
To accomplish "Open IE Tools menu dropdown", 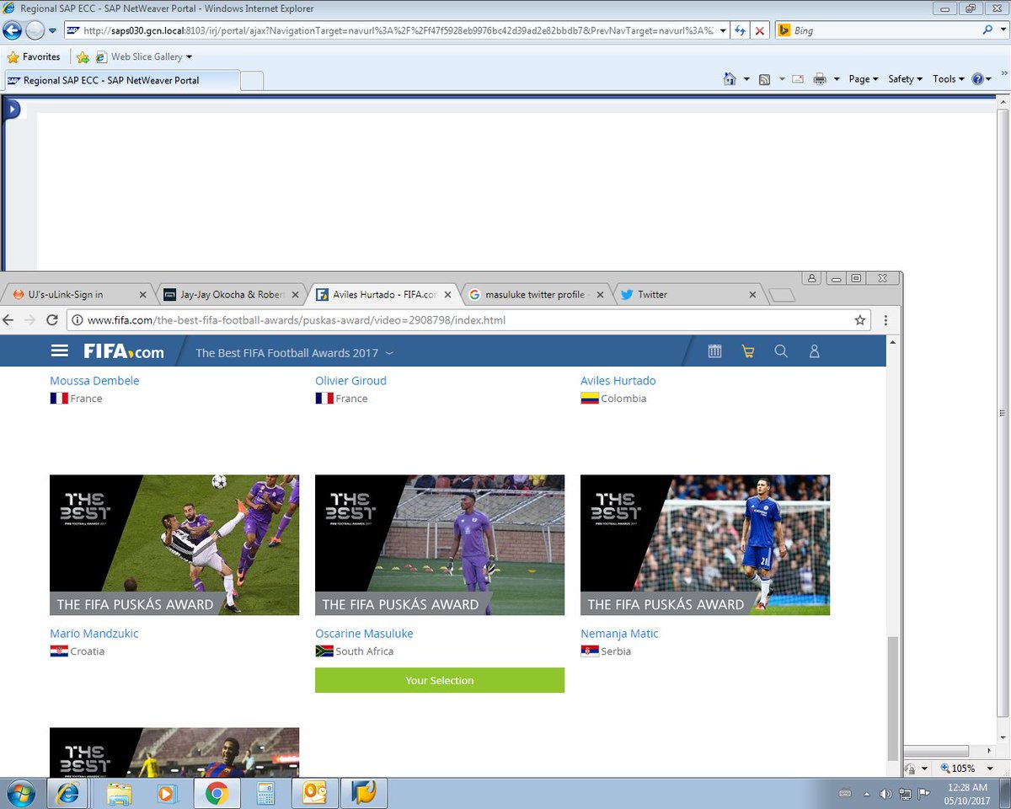I will point(948,79).
